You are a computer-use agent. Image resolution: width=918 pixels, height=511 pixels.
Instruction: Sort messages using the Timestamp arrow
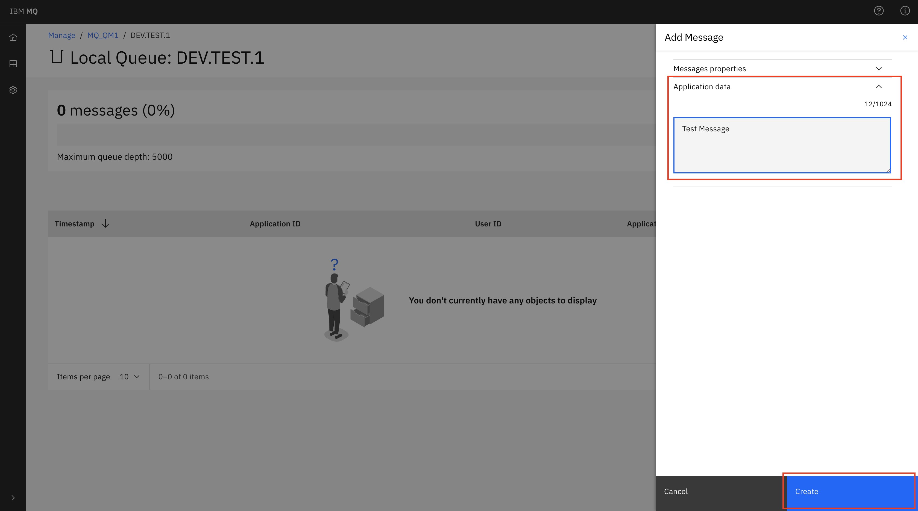coord(105,224)
